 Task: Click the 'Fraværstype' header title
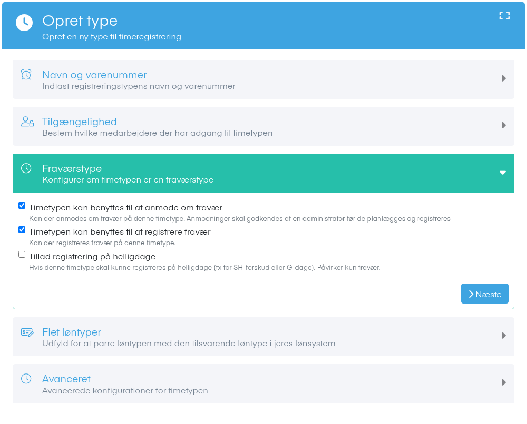click(x=72, y=168)
